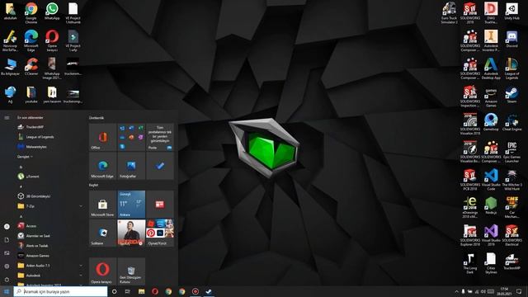The height and width of the screenshot is (297, 528).
Task: Open the Ankara weather tile
Action: click(x=131, y=205)
